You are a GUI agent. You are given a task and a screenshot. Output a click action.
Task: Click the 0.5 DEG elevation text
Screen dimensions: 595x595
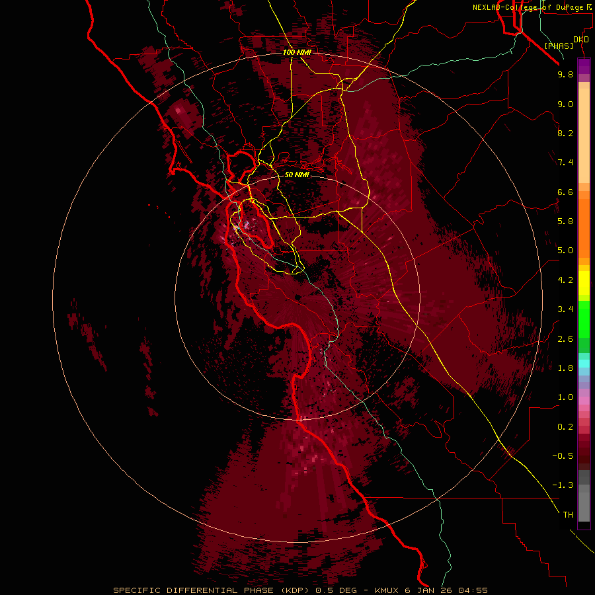pyautogui.click(x=337, y=590)
